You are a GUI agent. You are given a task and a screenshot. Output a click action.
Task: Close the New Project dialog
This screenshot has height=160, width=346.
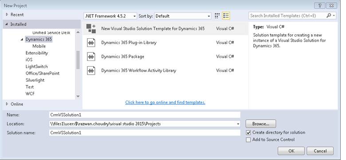pyautogui.click(x=332, y=6)
